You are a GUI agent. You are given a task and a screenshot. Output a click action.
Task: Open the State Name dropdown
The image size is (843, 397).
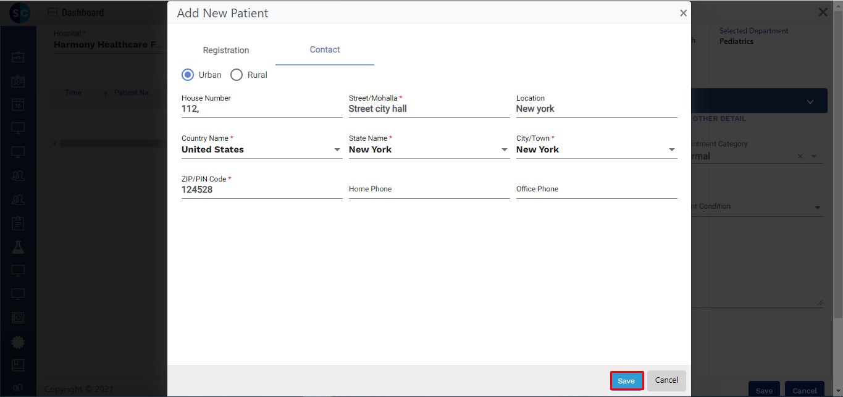[x=505, y=149]
